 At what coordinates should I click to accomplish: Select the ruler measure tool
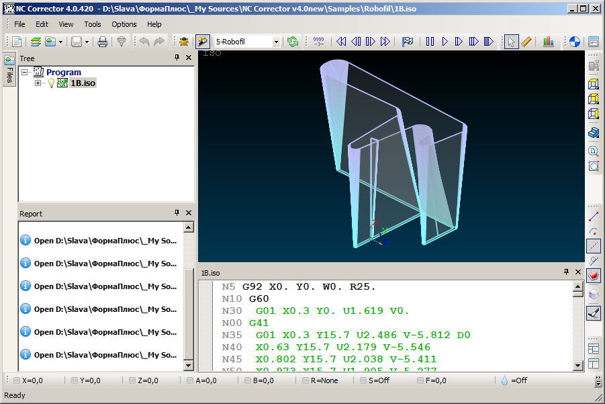(x=526, y=42)
